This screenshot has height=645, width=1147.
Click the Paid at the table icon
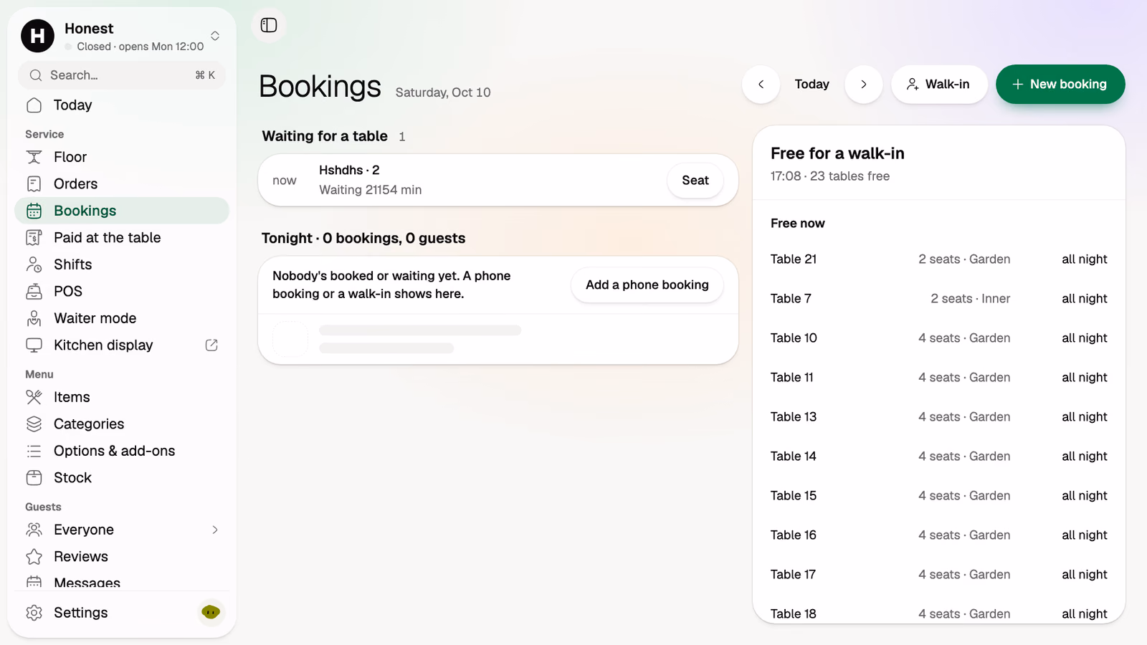(x=34, y=238)
